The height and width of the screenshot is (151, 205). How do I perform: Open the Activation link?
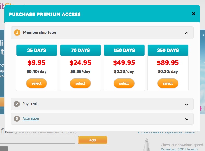31,118
